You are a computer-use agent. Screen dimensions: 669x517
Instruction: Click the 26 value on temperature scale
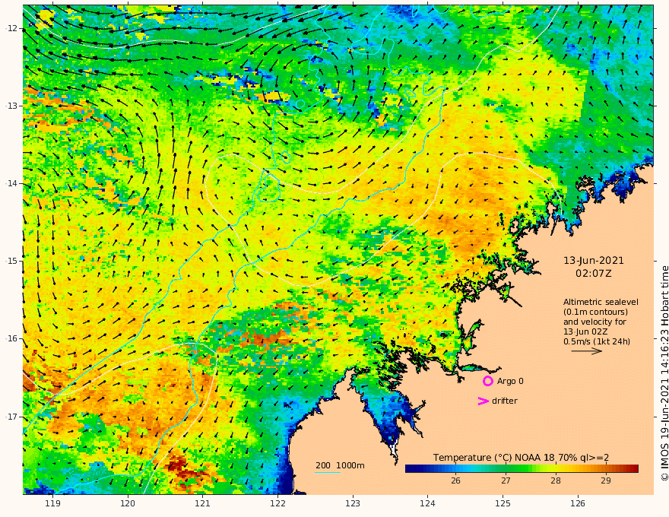(x=455, y=481)
